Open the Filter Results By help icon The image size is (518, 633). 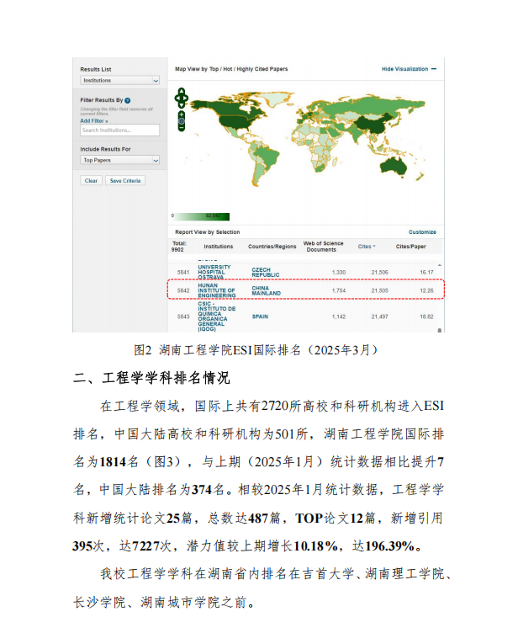click(127, 100)
